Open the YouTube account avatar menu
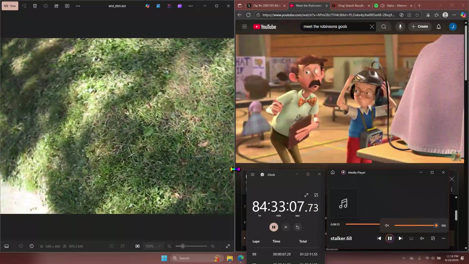Image resolution: width=469 pixels, height=264 pixels. (453, 26)
